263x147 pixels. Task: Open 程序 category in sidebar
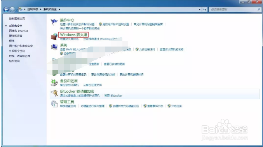[x=12, y=41]
